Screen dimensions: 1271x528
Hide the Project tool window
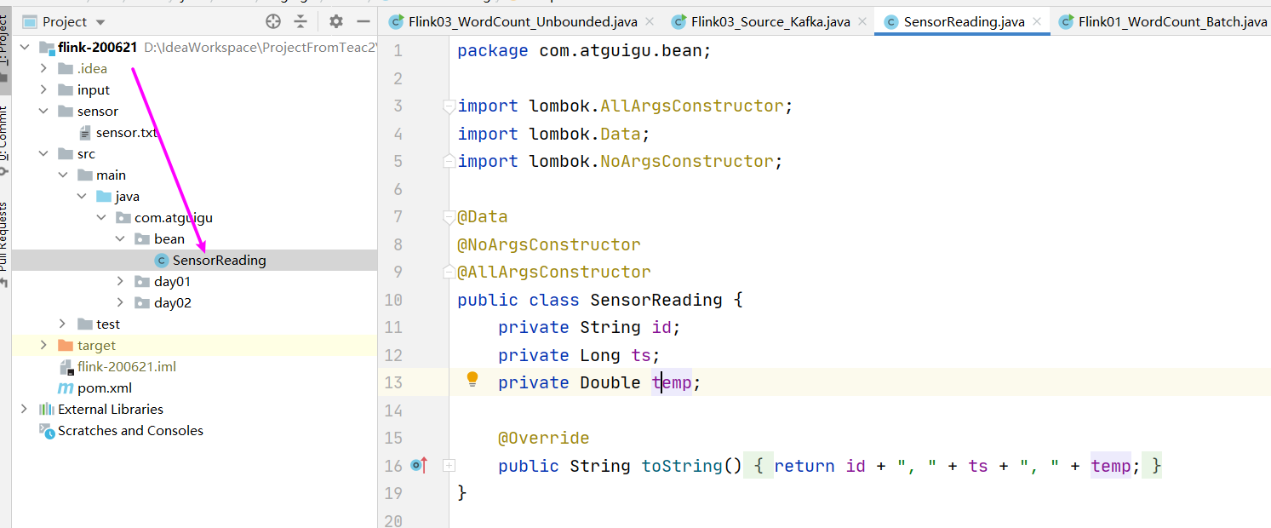364,22
